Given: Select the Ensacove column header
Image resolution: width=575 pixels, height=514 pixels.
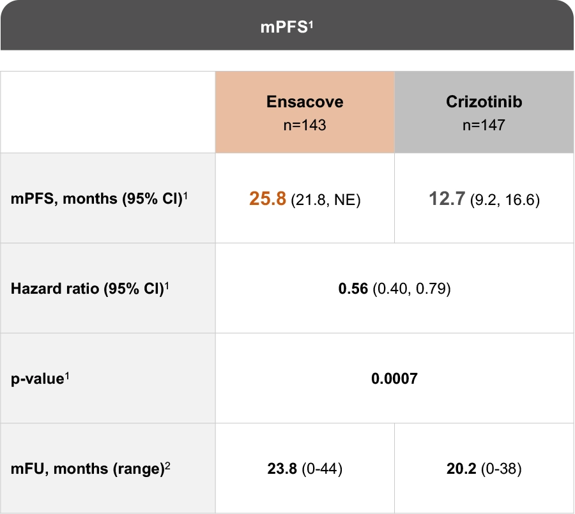Looking at the screenshot, I should click(x=305, y=102).
